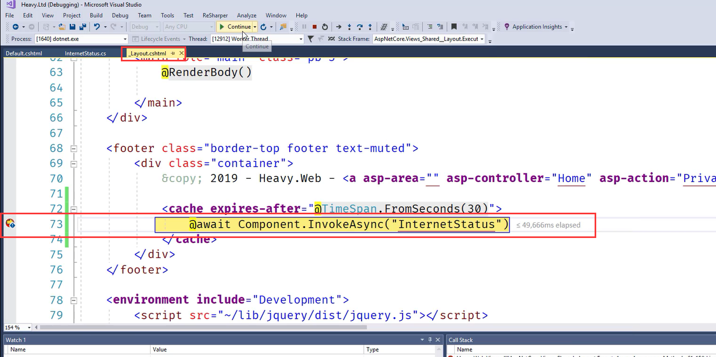Click the hex display toggle icon

(384, 27)
